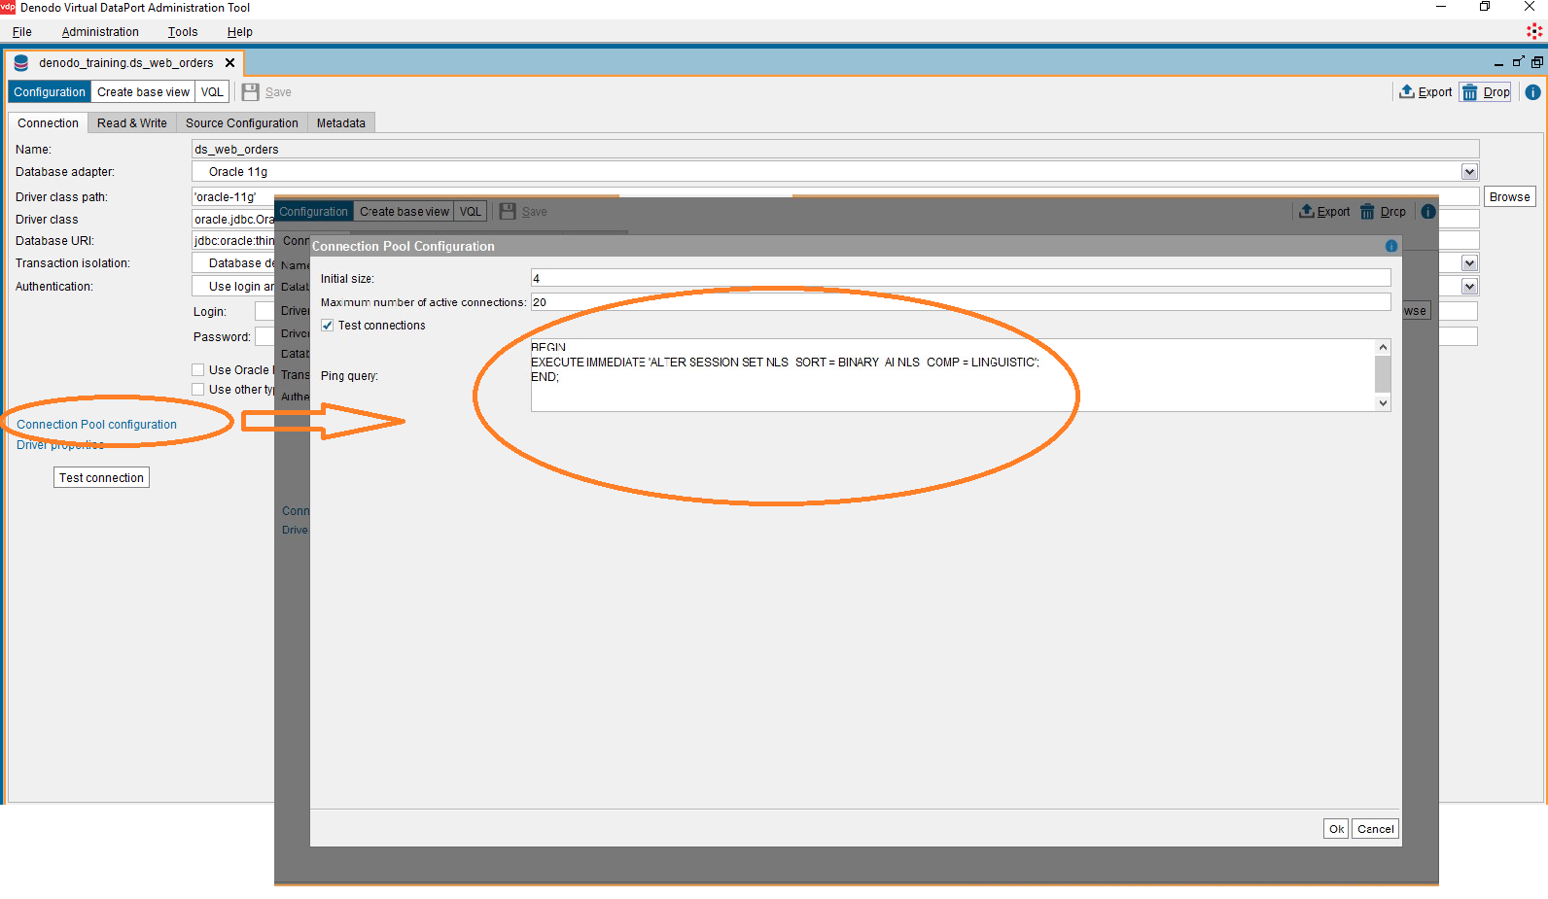The image size is (1548, 899).
Task: Click the Test connection button
Action: click(101, 478)
